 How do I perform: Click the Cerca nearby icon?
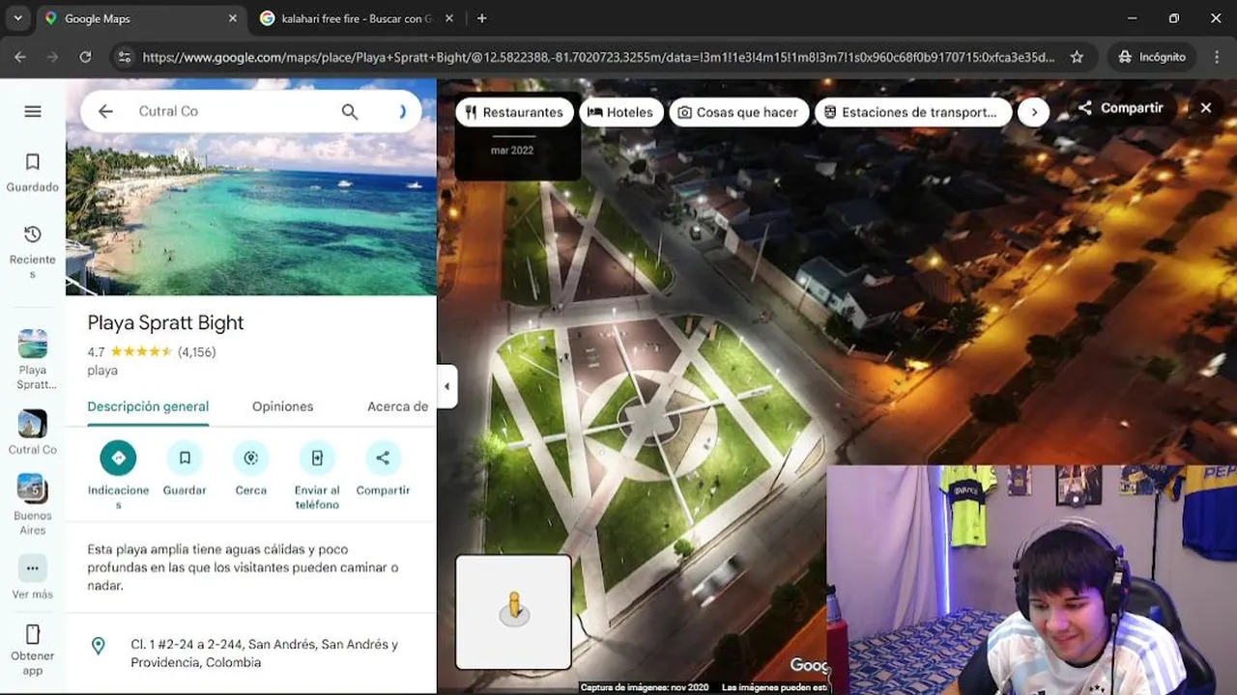tap(251, 458)
